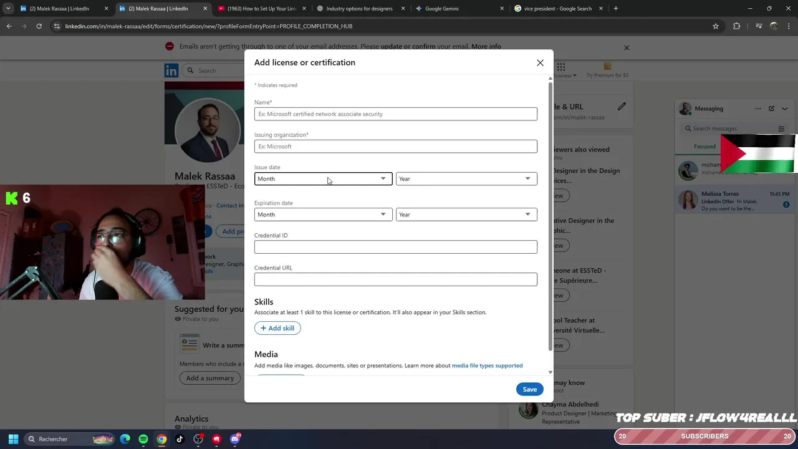View site information icon

[57, 26]
